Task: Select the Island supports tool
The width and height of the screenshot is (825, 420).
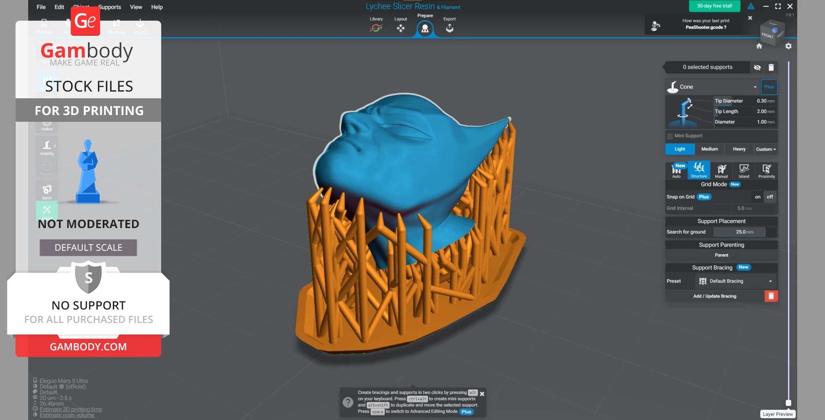Action: point(744,170)
